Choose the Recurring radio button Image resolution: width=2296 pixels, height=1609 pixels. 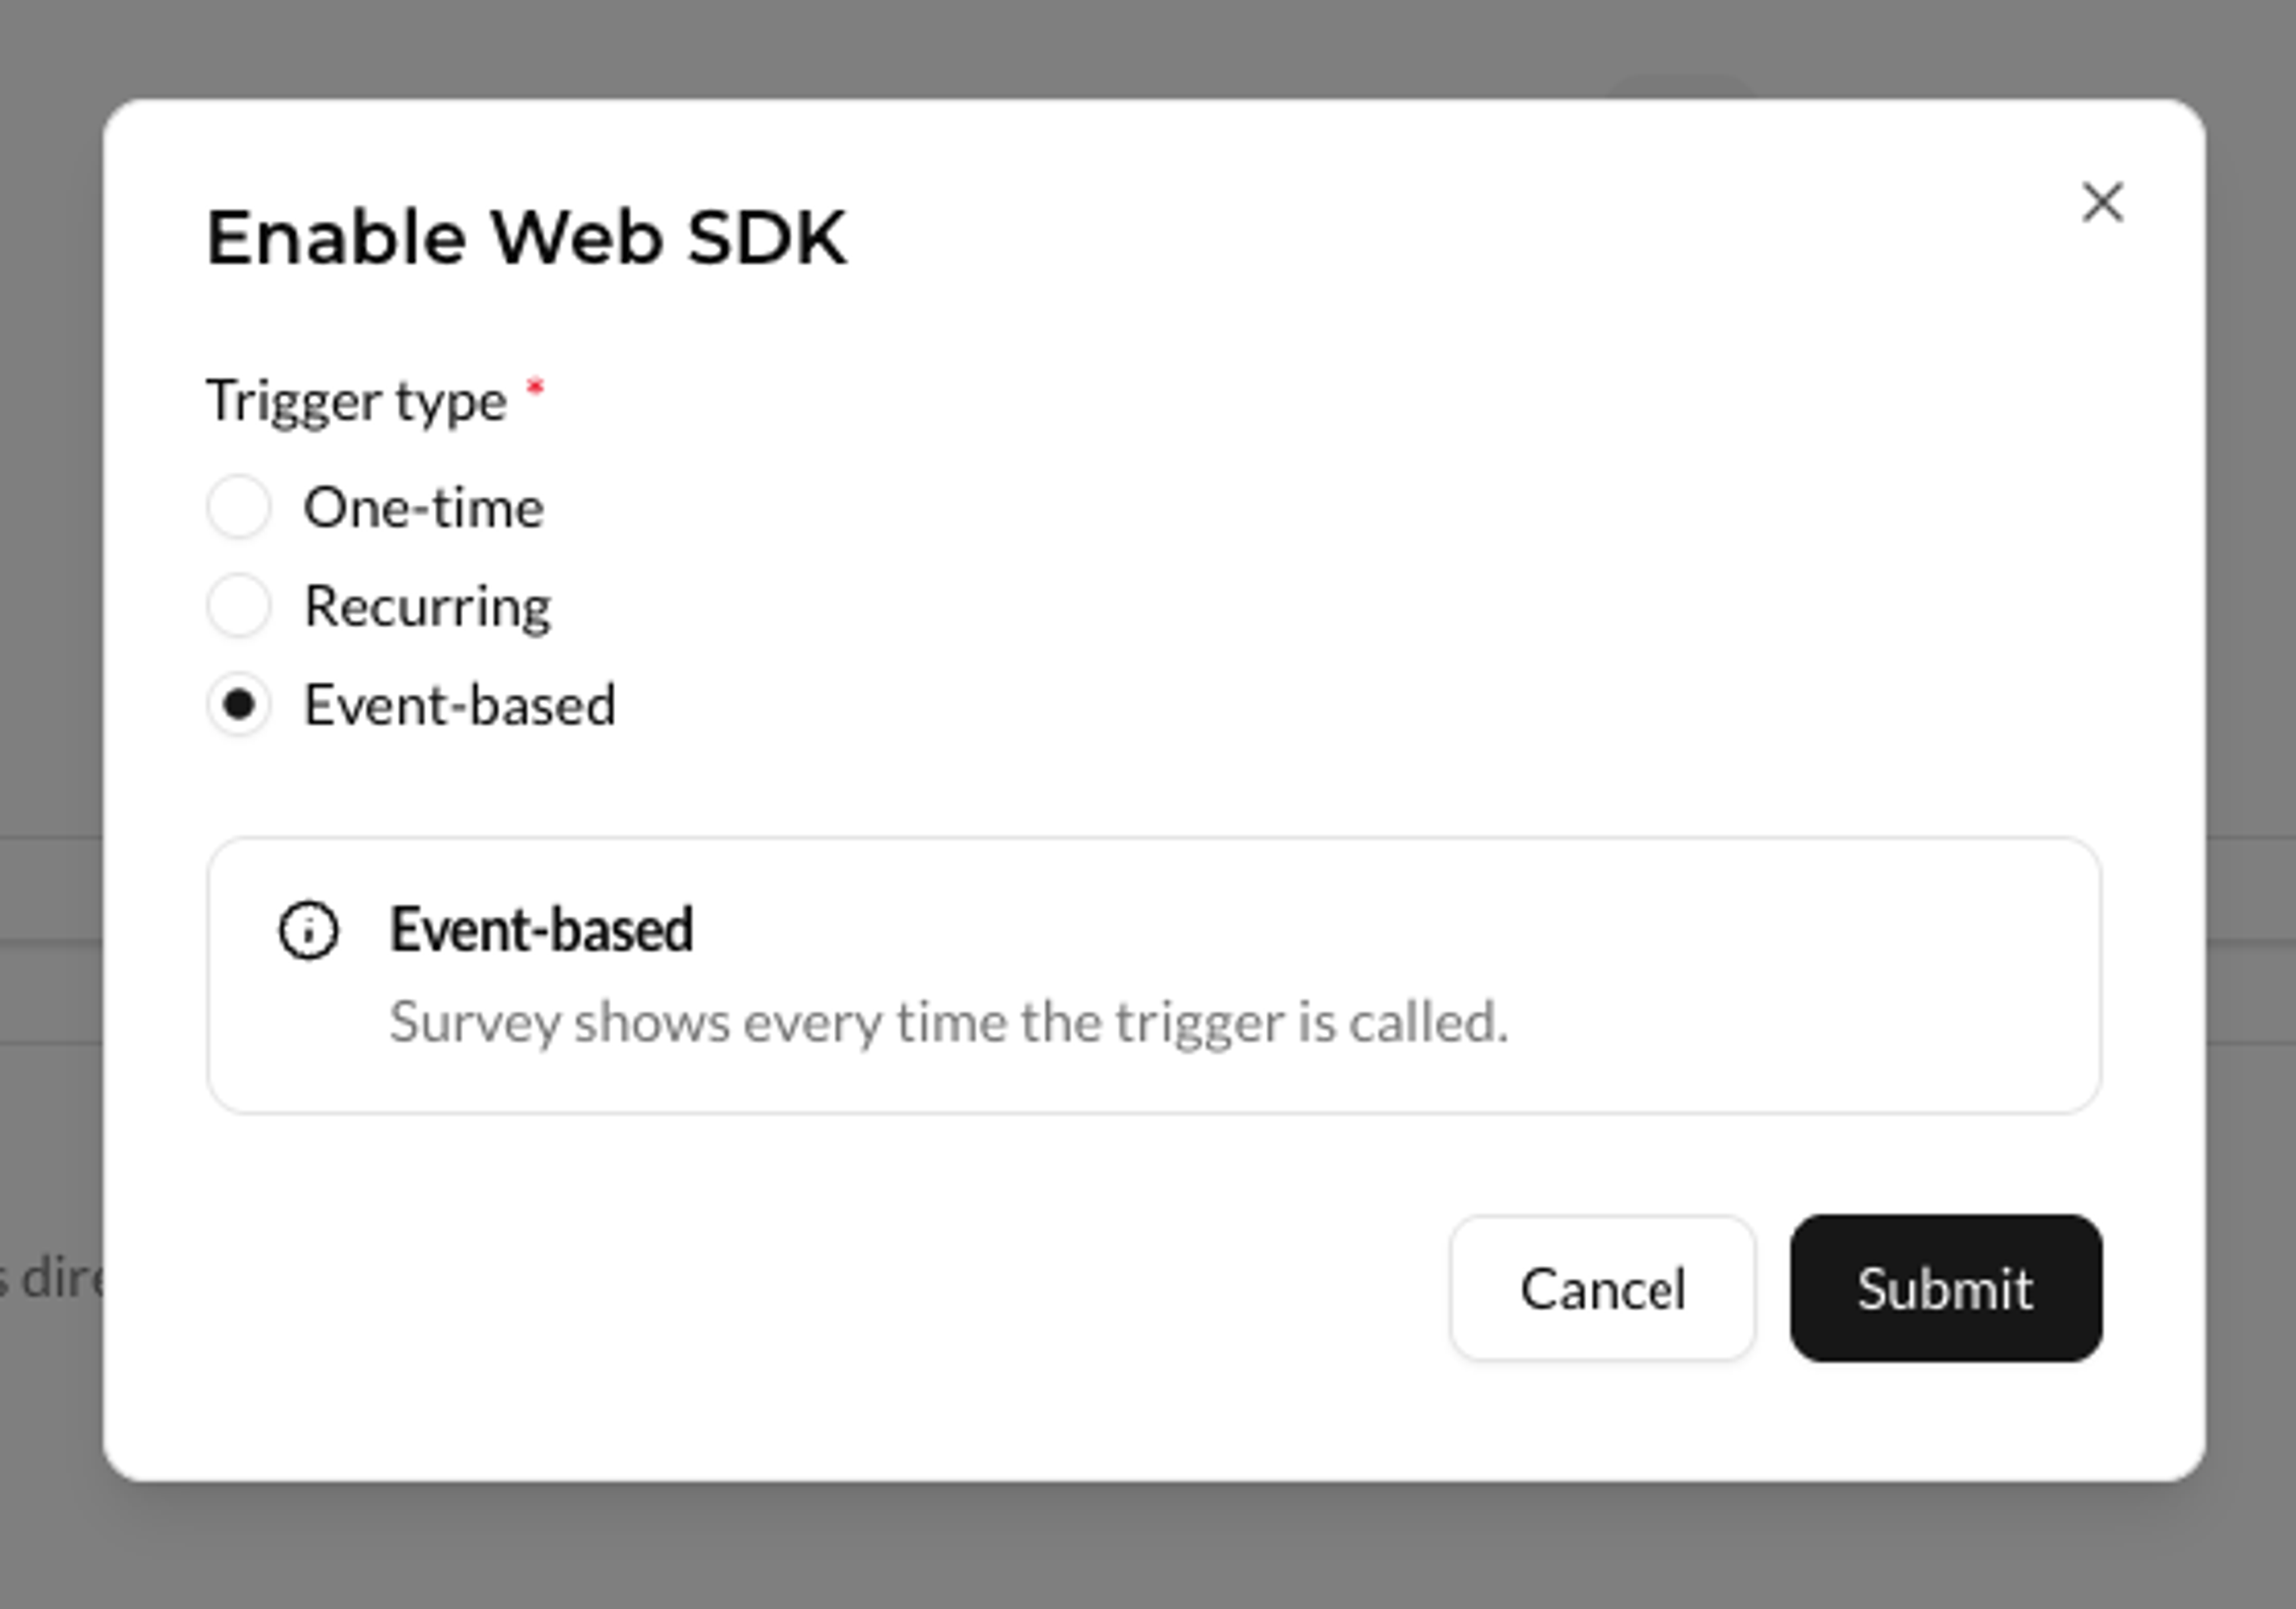click(238, 605)
